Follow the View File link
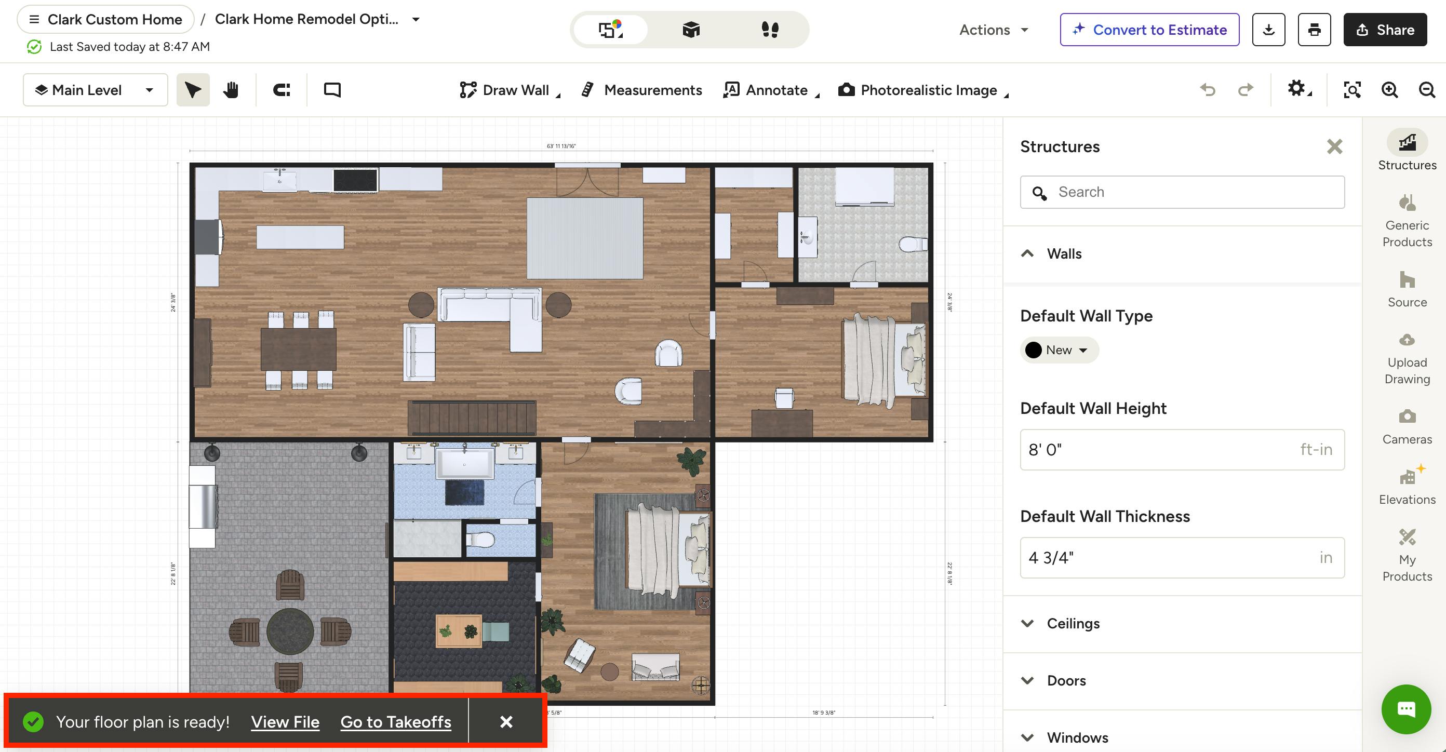 click(285, 722)
